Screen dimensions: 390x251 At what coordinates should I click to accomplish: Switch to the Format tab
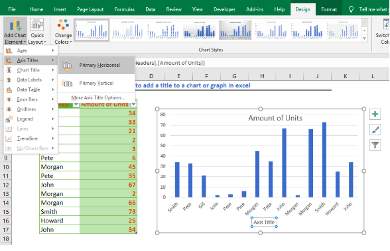click(329, 9)
